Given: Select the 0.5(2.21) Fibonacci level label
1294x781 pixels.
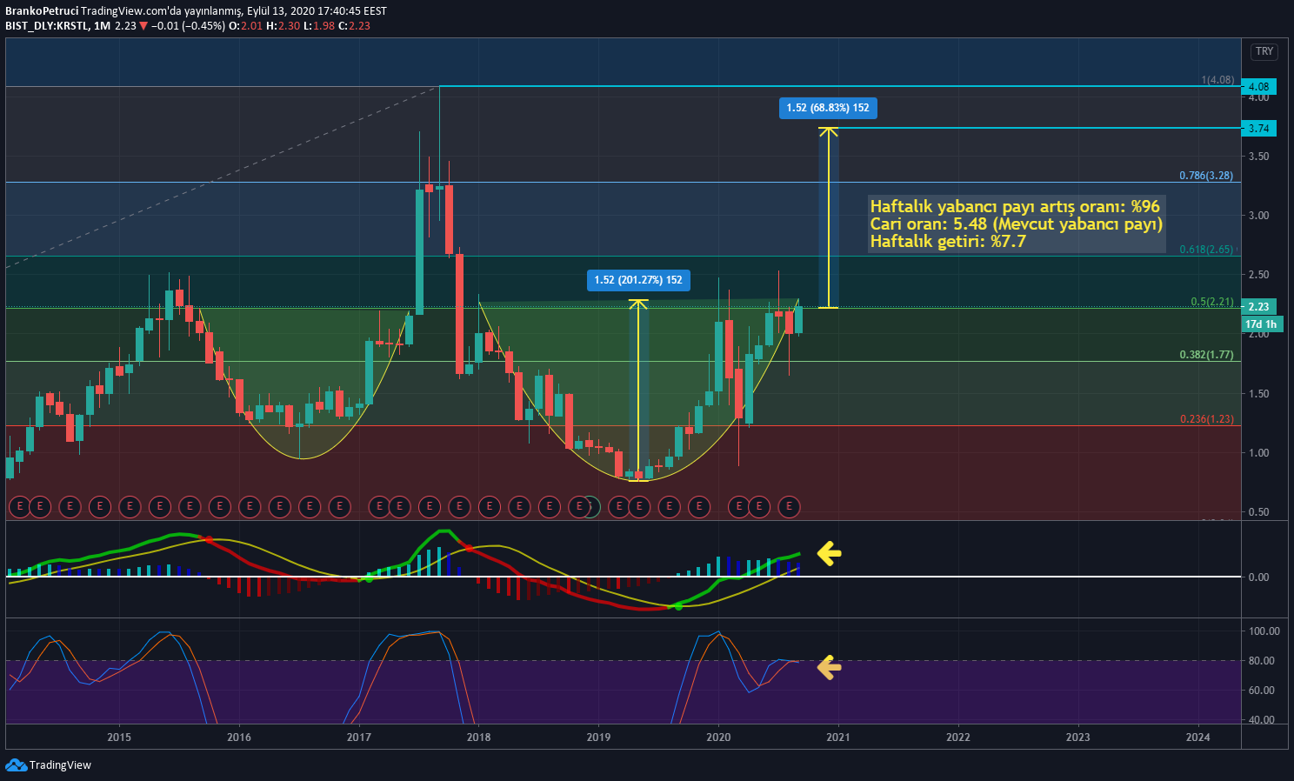Looking at the screenshot, I should point(1212,303).
